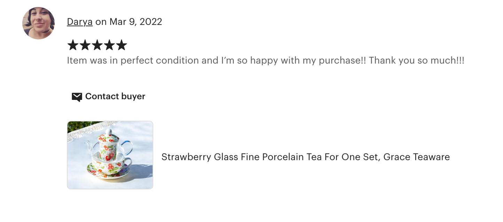Click the phrase Thank you so much
The height and width of the screenshot is (222, 503).
pyautogui.click(x=416, y=61)
